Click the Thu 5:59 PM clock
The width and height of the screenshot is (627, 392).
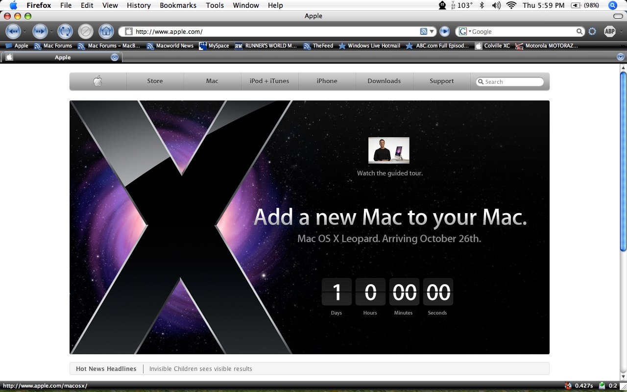coord(543,5)
